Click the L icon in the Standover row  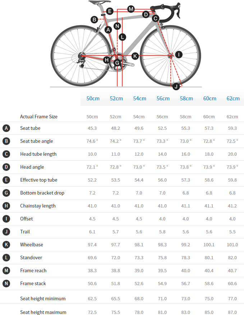click(6, 258)
